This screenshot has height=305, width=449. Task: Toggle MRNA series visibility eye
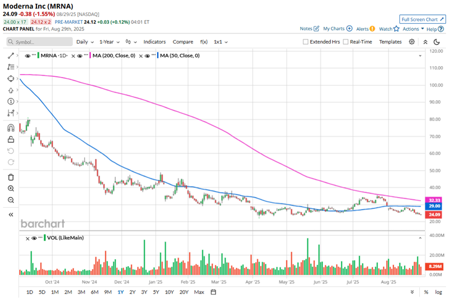pos(27,56)
